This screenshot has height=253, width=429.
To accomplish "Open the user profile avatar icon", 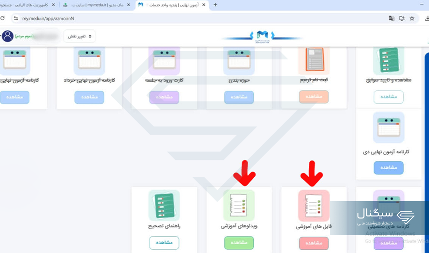I will coord(7,36).
